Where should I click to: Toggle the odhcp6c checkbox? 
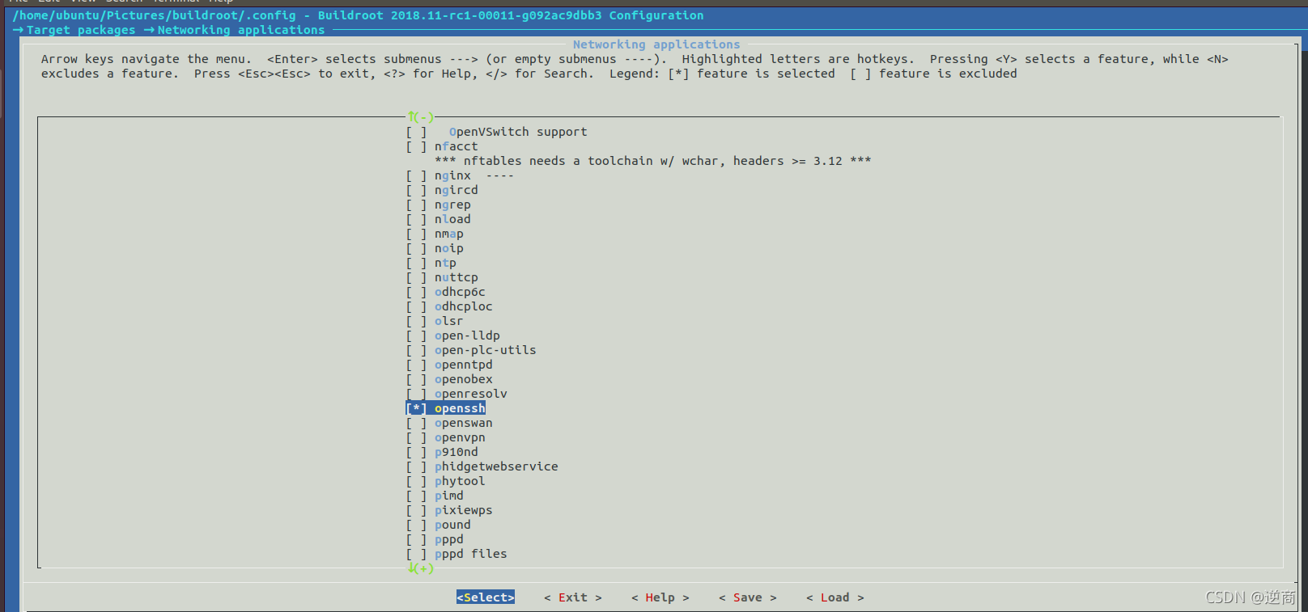coord(416,292)
